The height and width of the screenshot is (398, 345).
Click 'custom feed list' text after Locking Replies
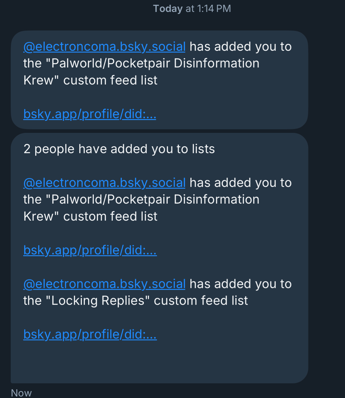[201, 301]
